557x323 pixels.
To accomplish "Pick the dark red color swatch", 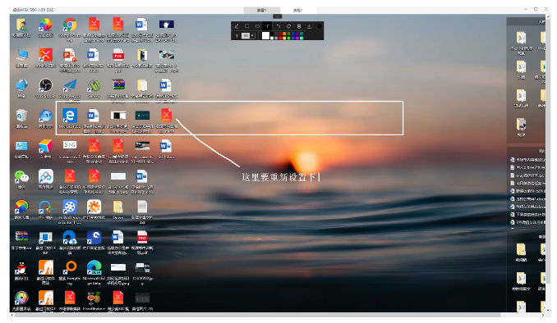I will tap(280, 34).
